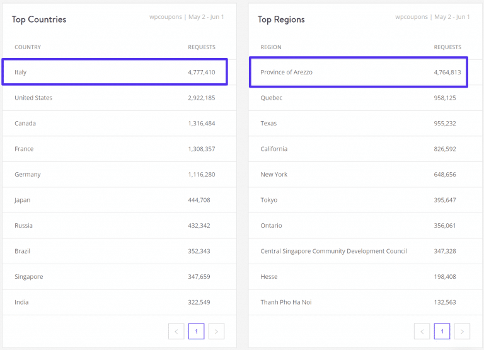This screenshot has height=350, width=484.
Task: Click previous page arrow in Top Regions
Action: tap(422, 331)
